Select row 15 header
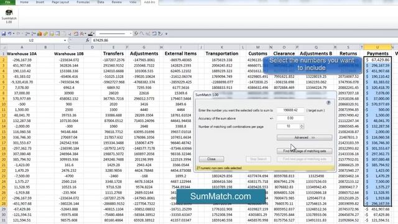Screen dimensions: 398x224 pos(4,132)
